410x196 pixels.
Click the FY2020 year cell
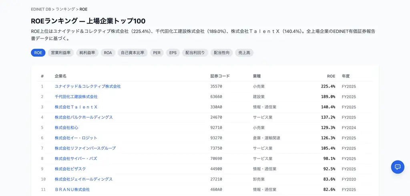pos(349,179)
